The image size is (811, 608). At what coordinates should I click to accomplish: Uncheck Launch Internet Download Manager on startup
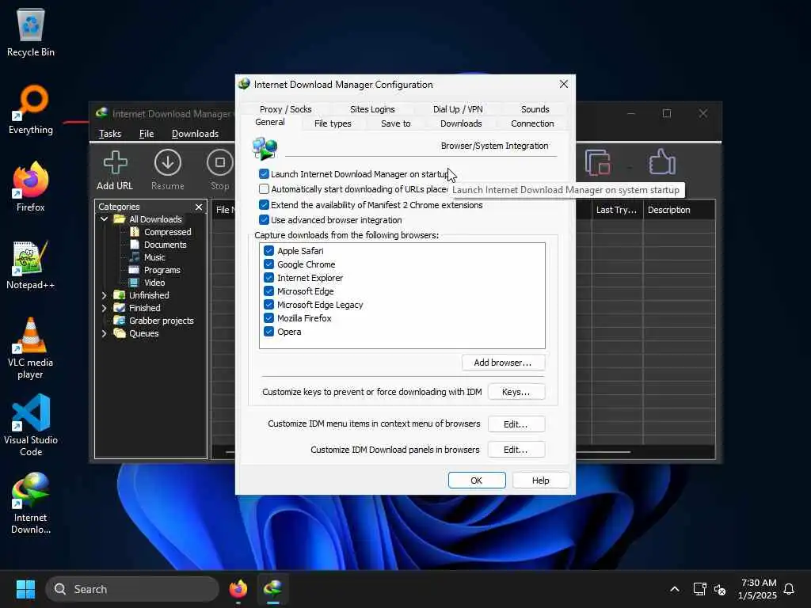click(264, 173)
